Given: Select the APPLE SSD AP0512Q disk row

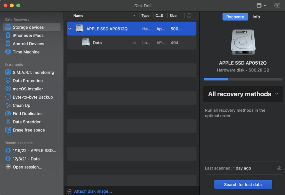Looking at the screenshot, I should pos(132,29).
